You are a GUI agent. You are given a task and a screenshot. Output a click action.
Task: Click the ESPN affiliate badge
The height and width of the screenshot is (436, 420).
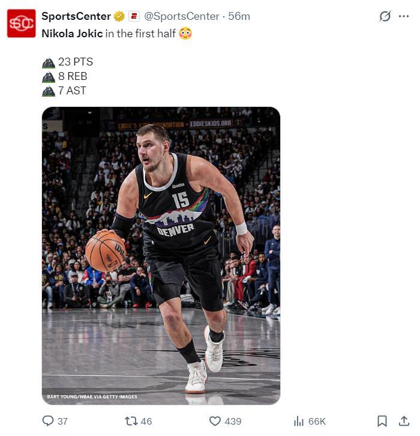[134, 16]
